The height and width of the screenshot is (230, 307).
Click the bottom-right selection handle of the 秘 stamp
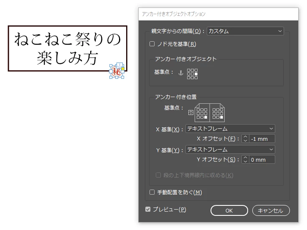click(x=122, y=77)
